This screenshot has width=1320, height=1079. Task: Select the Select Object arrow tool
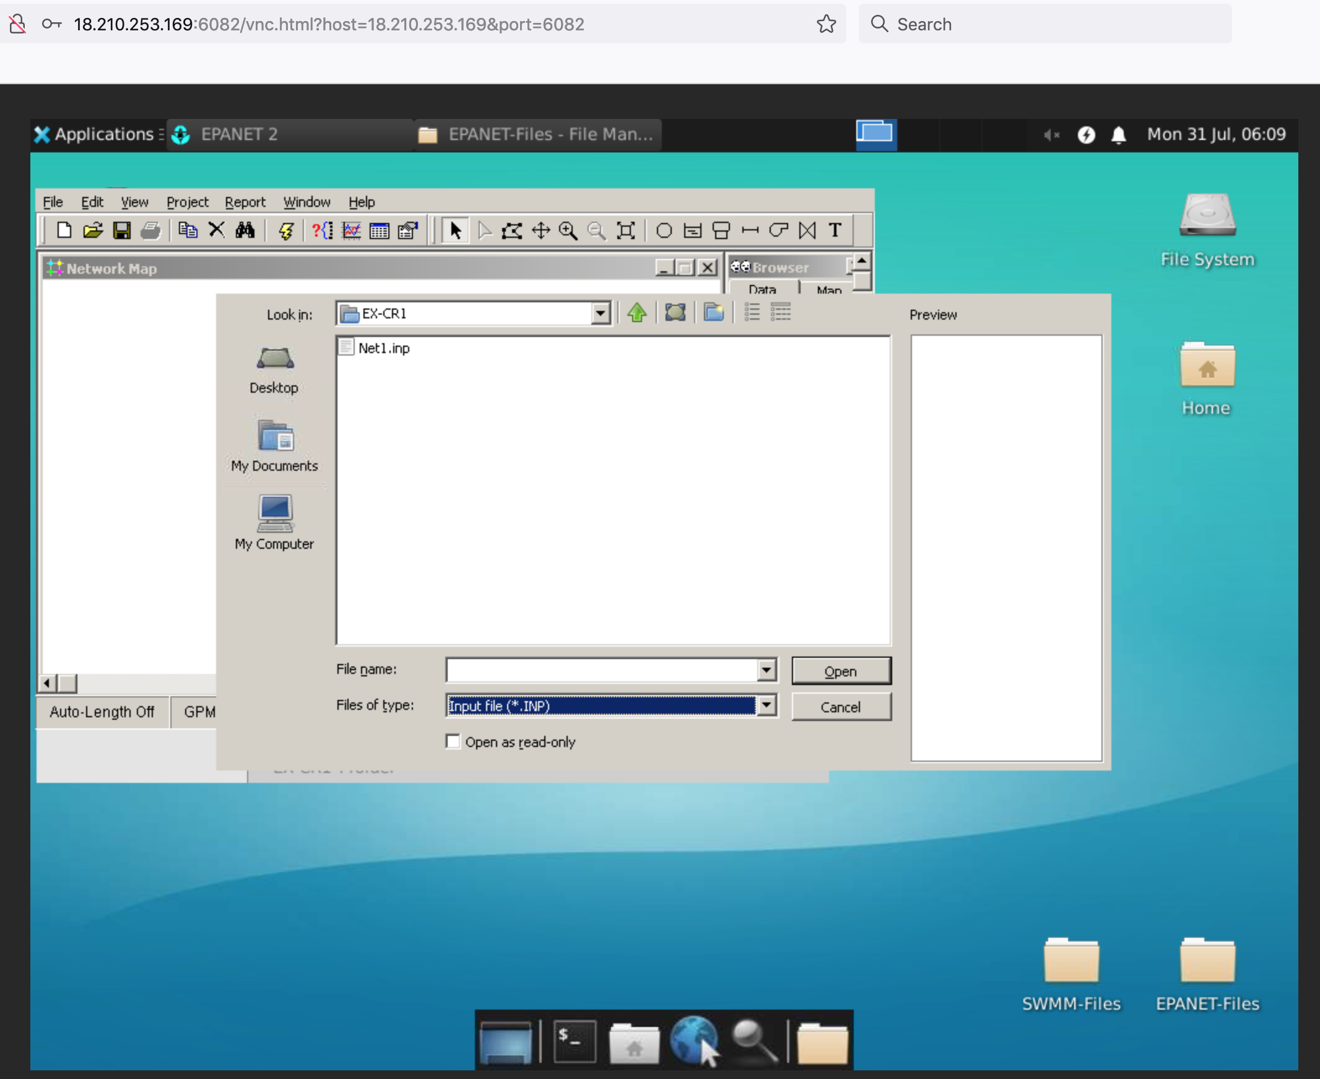click(455, 230)
